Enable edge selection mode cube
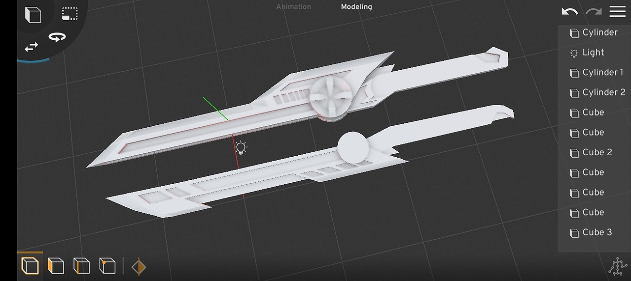This screenshot has width=631, height=281. [81, 266]
